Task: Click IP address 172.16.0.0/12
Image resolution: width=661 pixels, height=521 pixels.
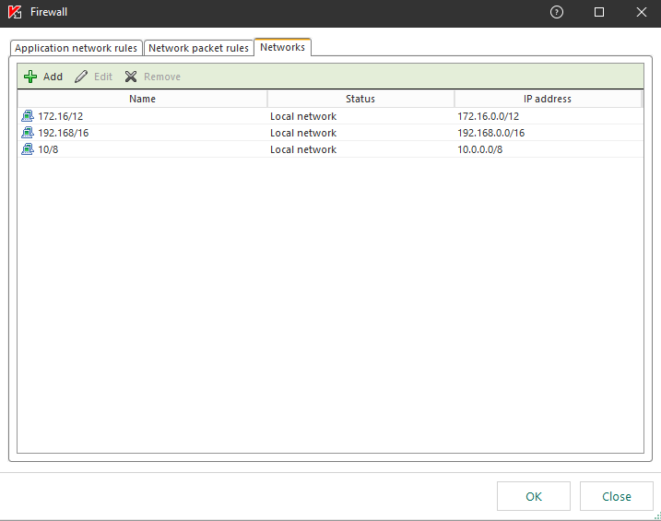Action: 489,116
